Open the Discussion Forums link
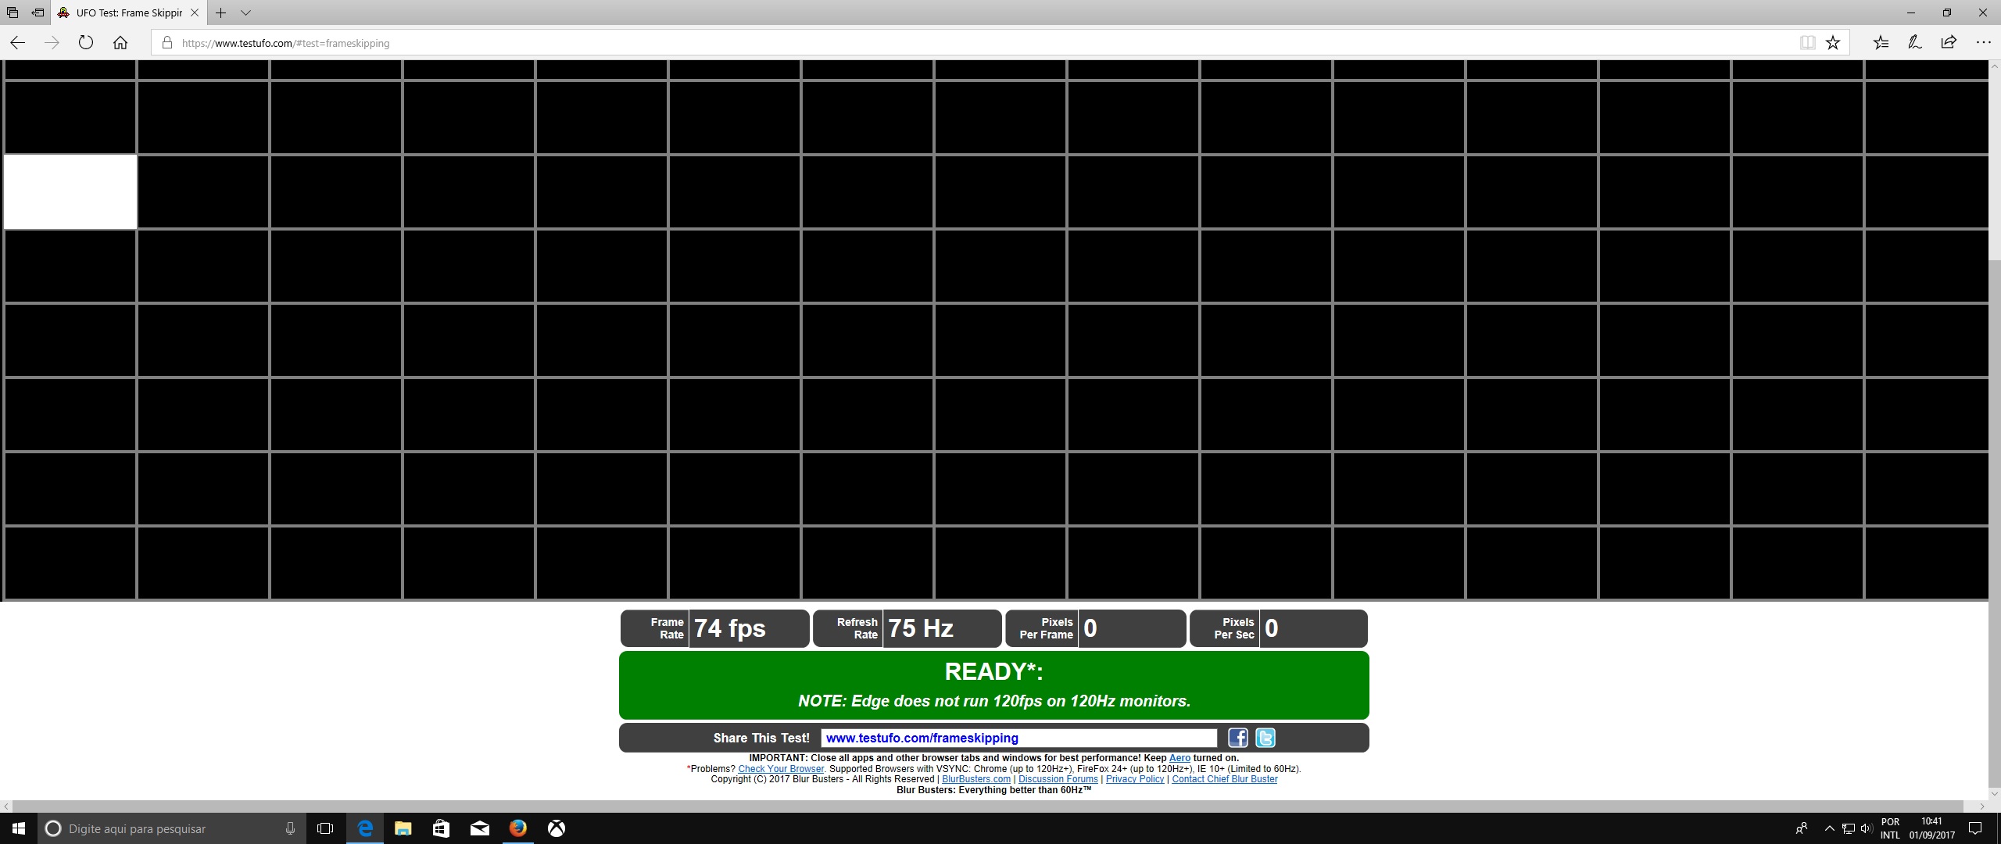This screenshot has height=844, width=2001. tap(1058, 779)
